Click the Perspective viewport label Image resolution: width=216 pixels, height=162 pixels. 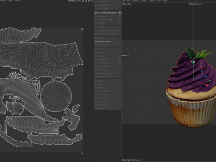click(x=127, y=4)
